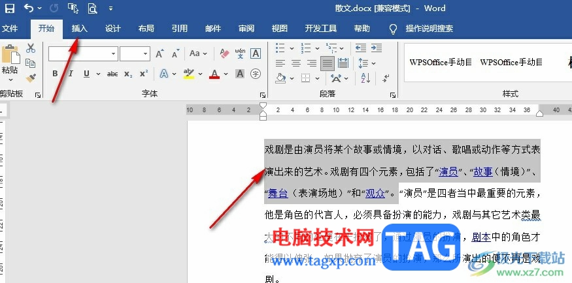Undo the last action

pos(29,8)
